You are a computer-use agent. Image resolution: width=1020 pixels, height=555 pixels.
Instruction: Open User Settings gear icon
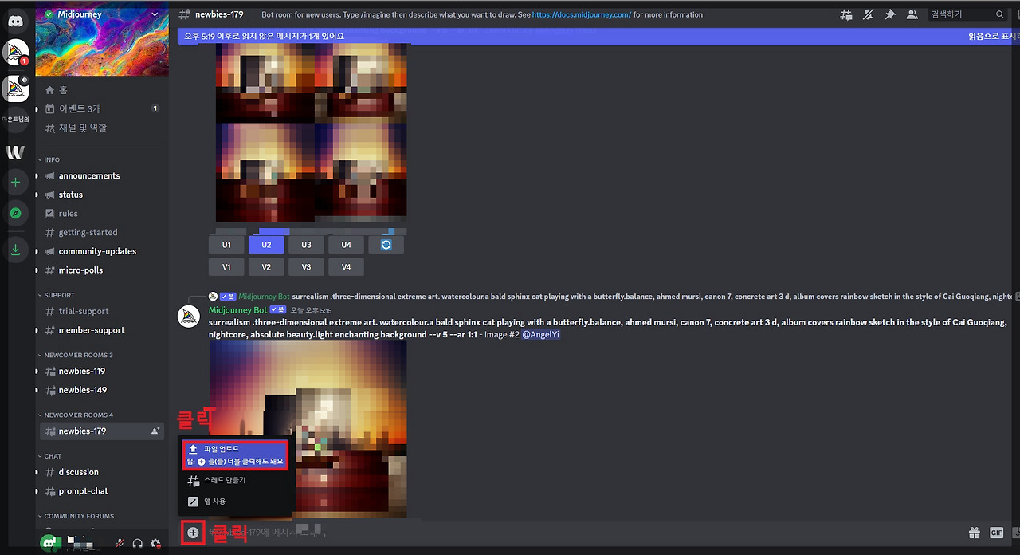(x=155, y=543)
